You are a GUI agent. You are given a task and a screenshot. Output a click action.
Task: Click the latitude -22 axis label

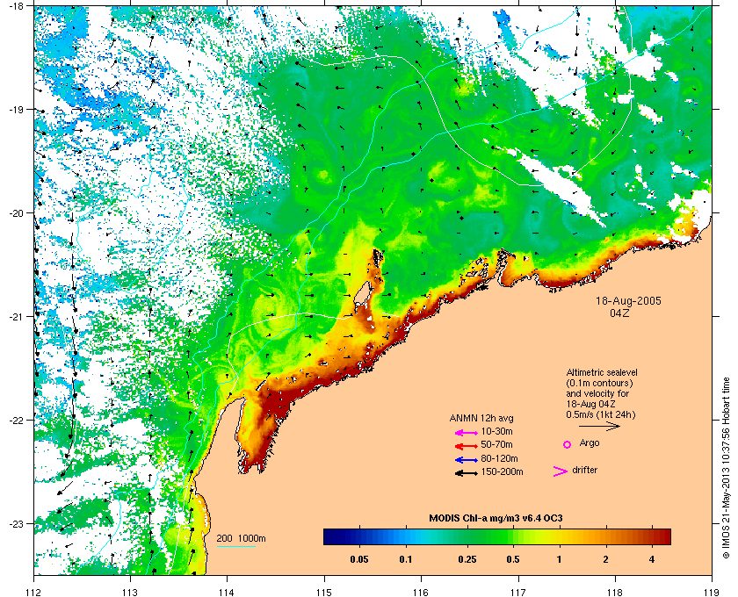pos(17,421)
